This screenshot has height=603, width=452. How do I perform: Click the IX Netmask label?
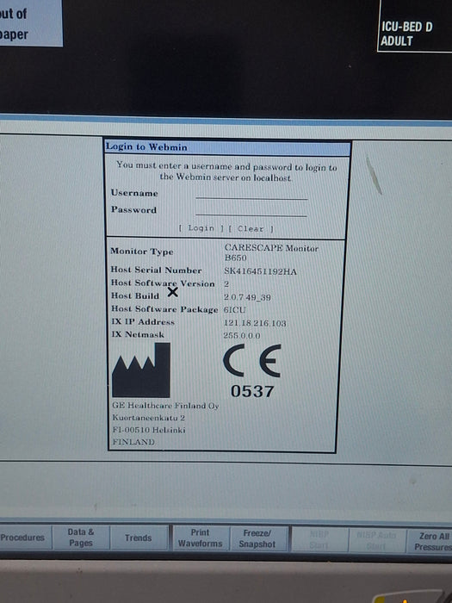click(x=138, y=334)
